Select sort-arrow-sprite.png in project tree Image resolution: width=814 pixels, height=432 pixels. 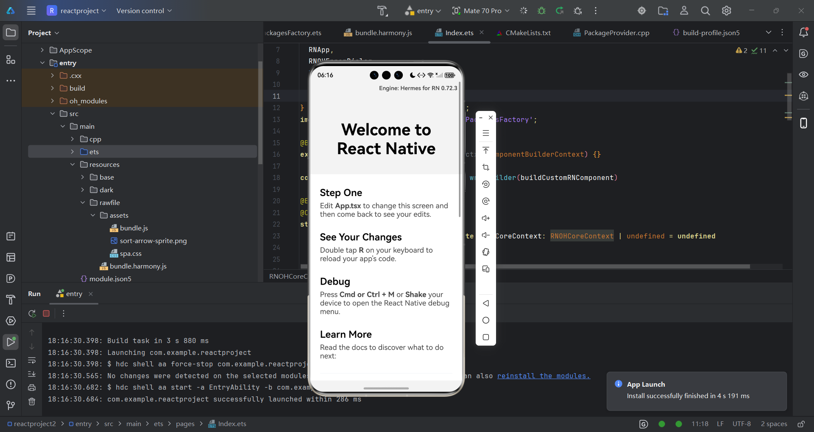pyautogui.click(x=148, y=241)
